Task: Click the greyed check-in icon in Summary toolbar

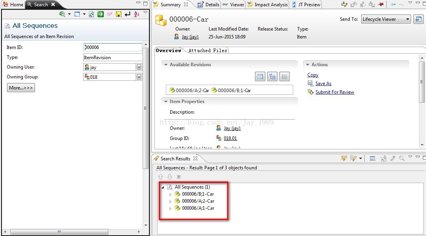Action: (372, 4)
